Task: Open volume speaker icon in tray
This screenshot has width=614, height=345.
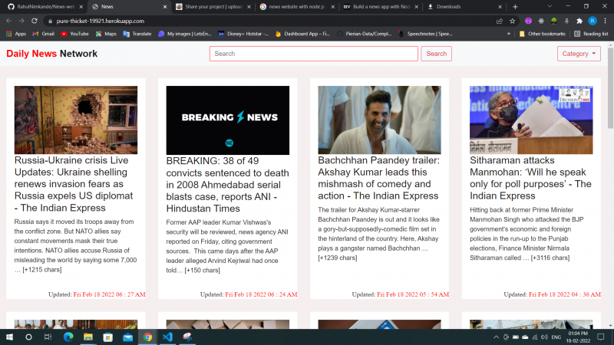Action: tap(544, 337)
